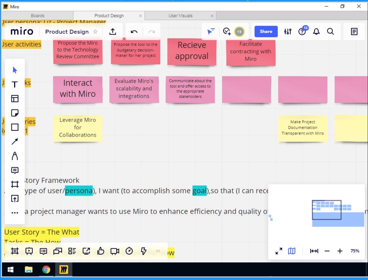Open Comments list in bottom toolbar
This screenshot has width=368, height=280.
pos(43,251)
